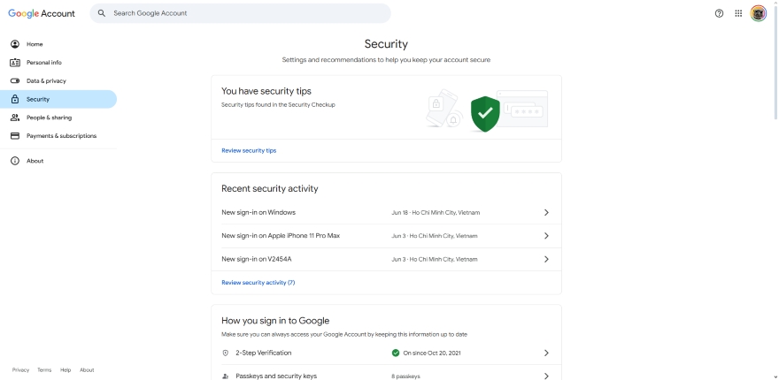
Task: Focus the Search Google Account field
Action: [241, 13]
